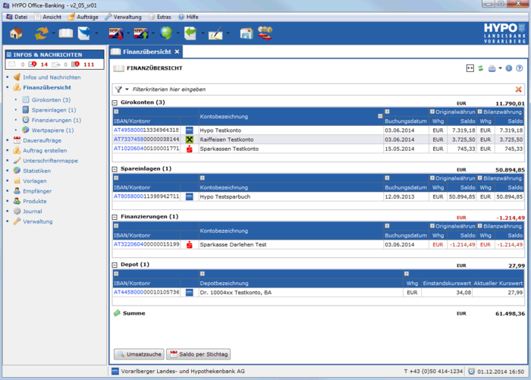Click the save diskette toolbar icon

tap(247, 33)
